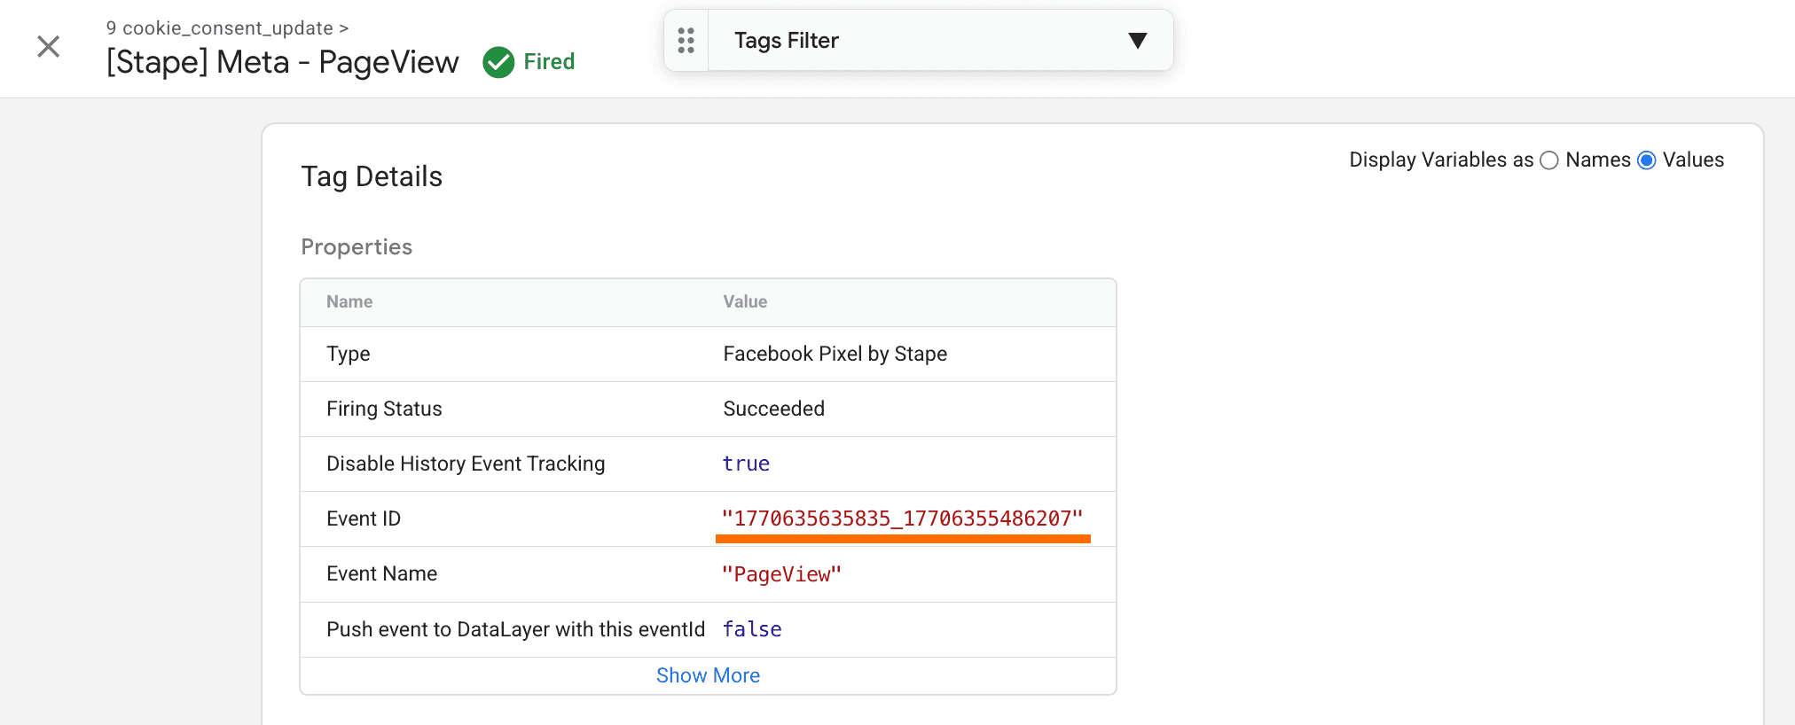Click the Event ID value string
The image size is (1795, 725).
point(902,518)
